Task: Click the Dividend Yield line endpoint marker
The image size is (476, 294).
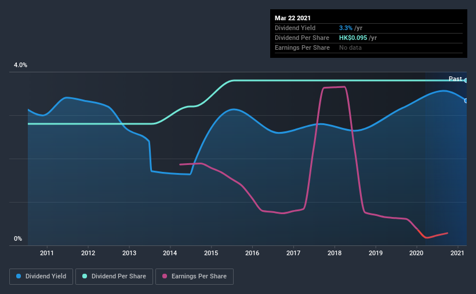Action: click(466, 101)
